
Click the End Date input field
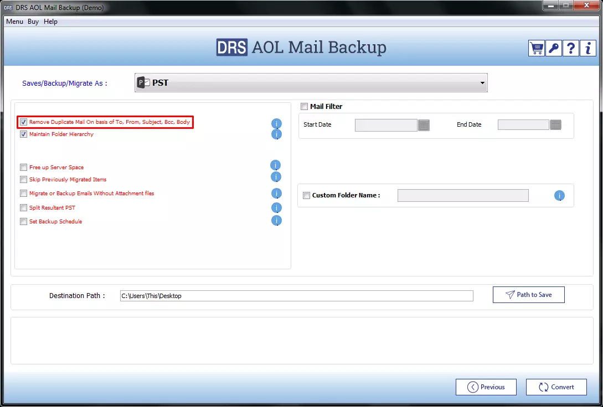click(523, 124)
